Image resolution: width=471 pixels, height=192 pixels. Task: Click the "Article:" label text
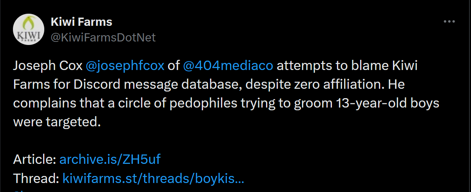coord(34,159)
